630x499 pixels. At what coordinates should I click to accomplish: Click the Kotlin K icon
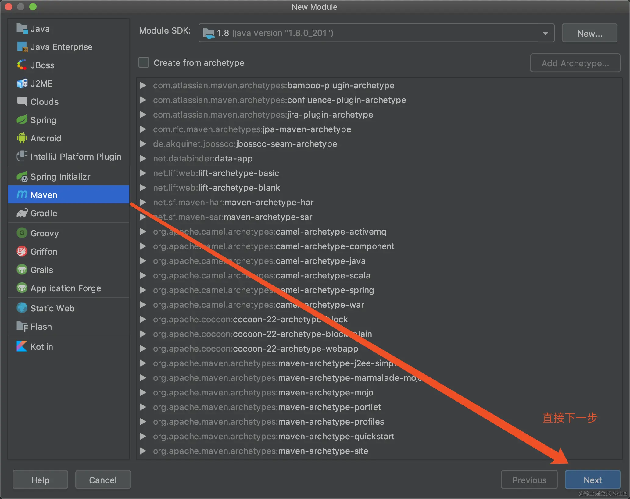click(x=22, y=347)
